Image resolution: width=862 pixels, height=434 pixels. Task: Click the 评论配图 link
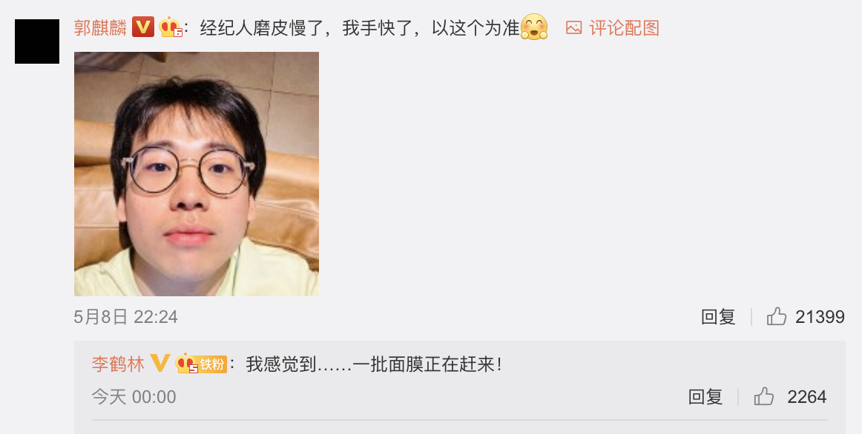[x=624, y=27]
